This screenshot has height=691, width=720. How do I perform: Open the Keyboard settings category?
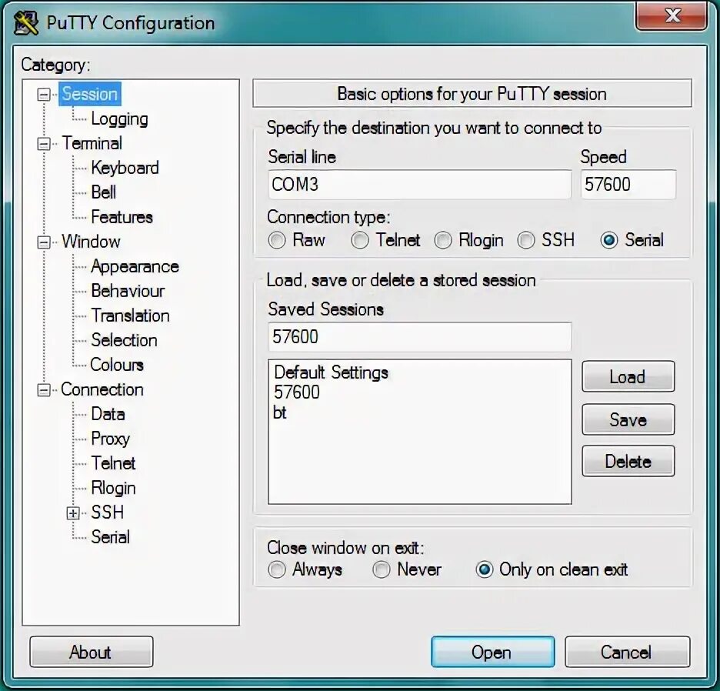coord(125,169)
